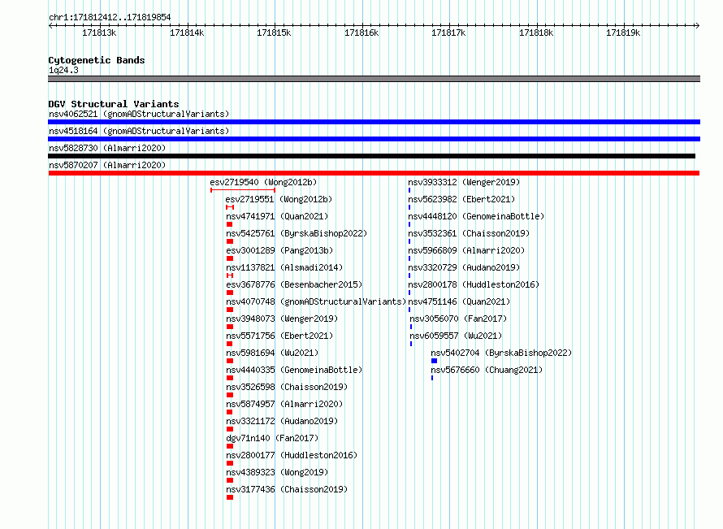Click nsv4070748 gnomADStructuralVariants label
Viewport: 723px width, 529px height.
[x=316, y=301]
